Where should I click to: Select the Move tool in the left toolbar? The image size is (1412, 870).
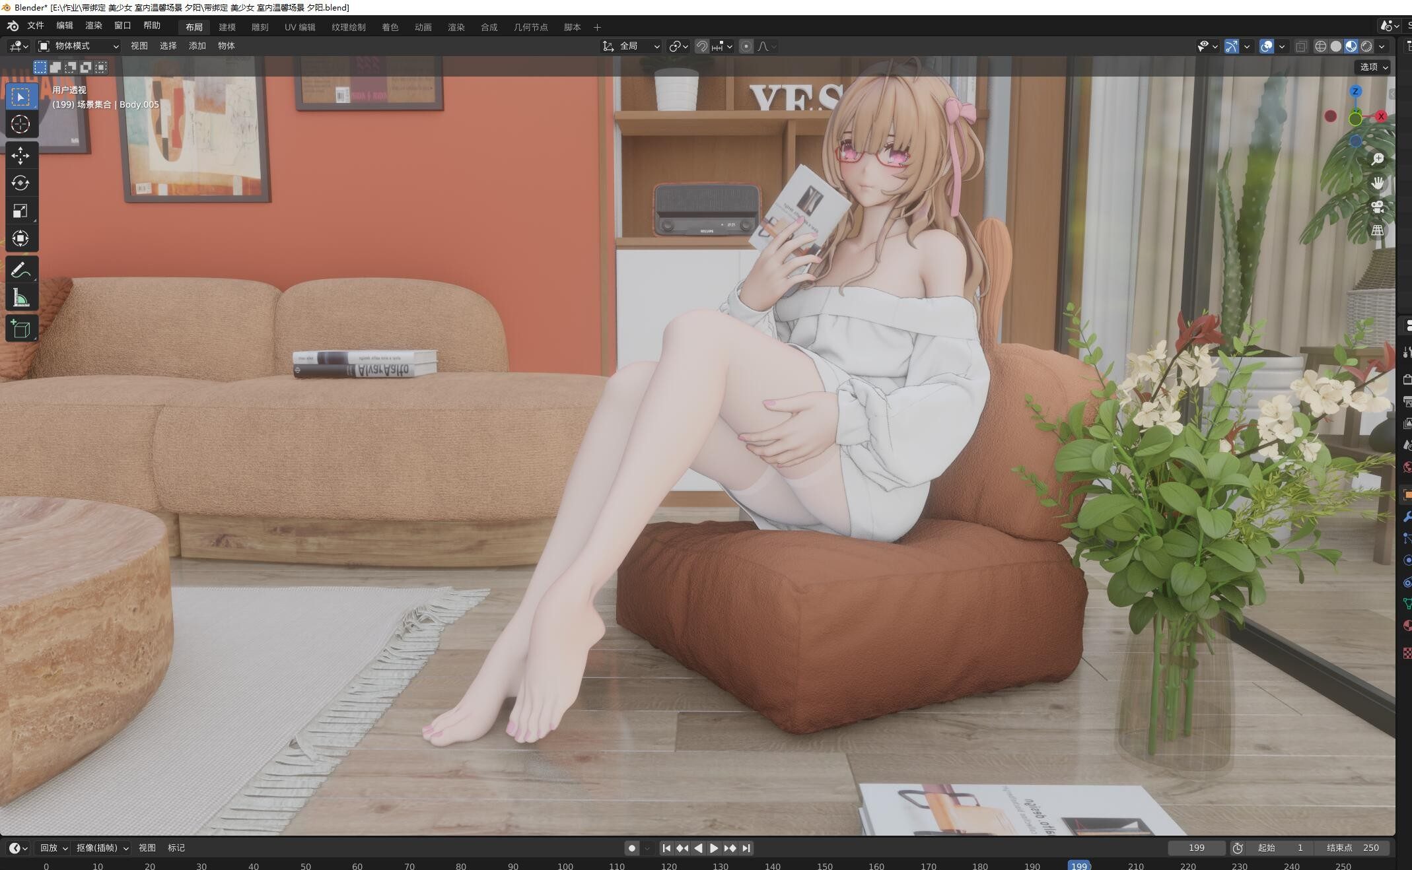coord(20,154)
